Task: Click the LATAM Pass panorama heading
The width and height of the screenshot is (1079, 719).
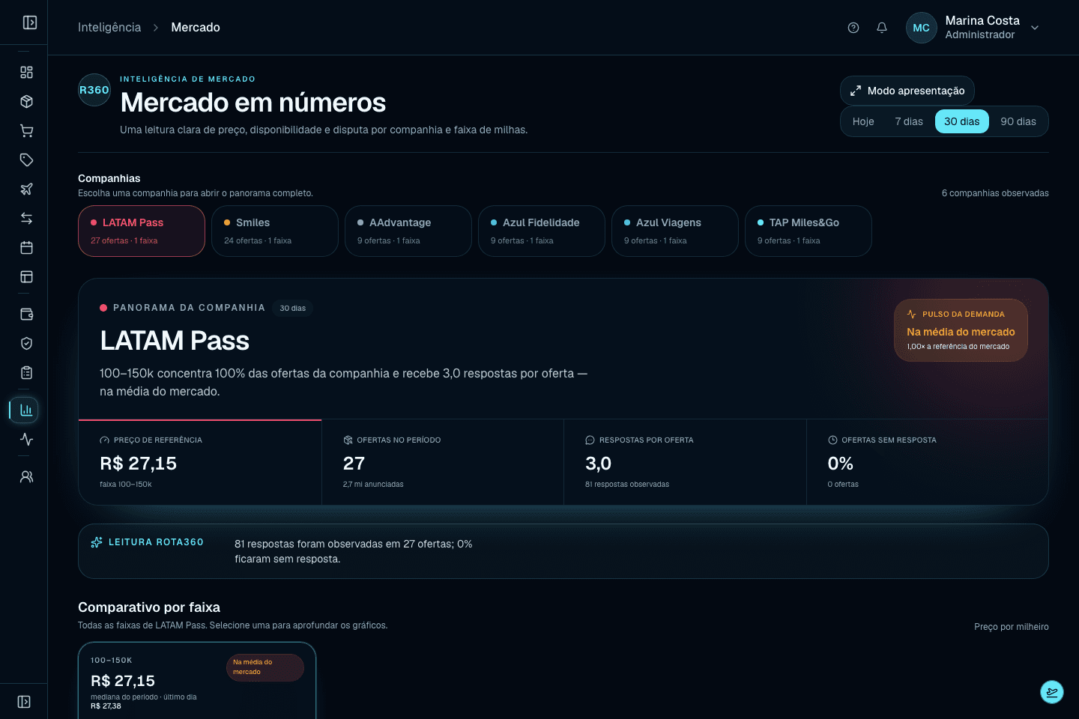Action: pyautogui.click(x=175, y=341)
